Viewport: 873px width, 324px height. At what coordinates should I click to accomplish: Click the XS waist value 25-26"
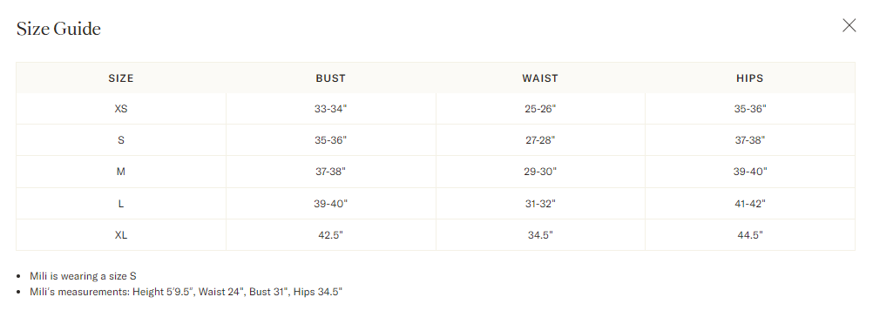click(540, 109)
